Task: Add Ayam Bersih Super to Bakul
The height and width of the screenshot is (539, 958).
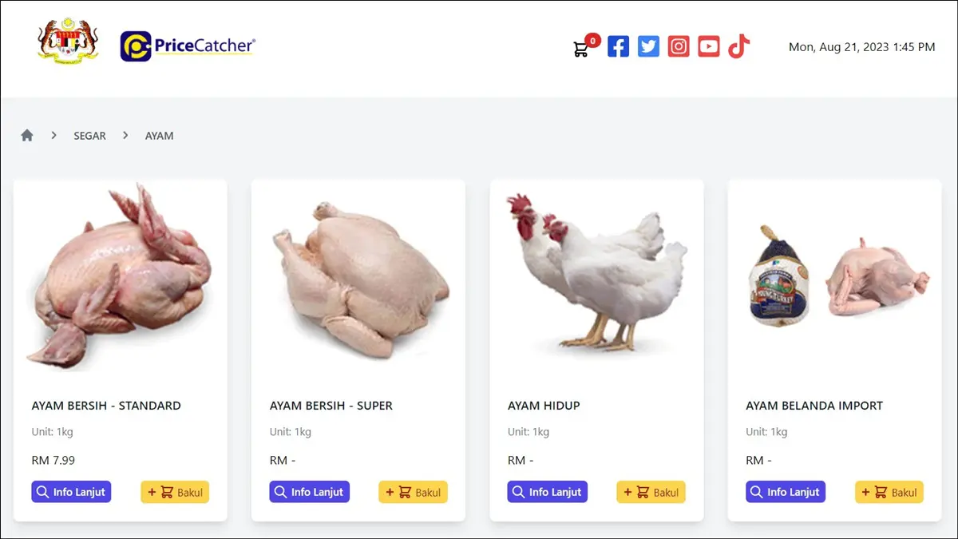Action: [413, 492]
